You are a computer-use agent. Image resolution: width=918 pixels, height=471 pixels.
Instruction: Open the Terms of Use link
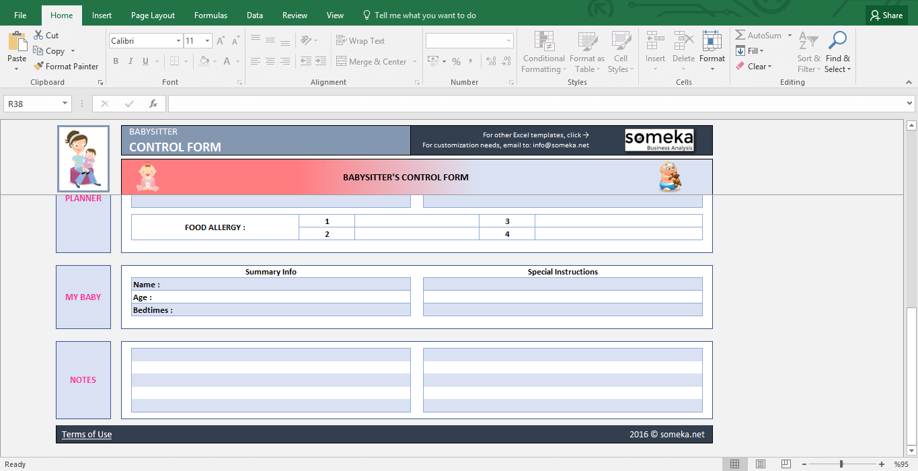point(87,435)
